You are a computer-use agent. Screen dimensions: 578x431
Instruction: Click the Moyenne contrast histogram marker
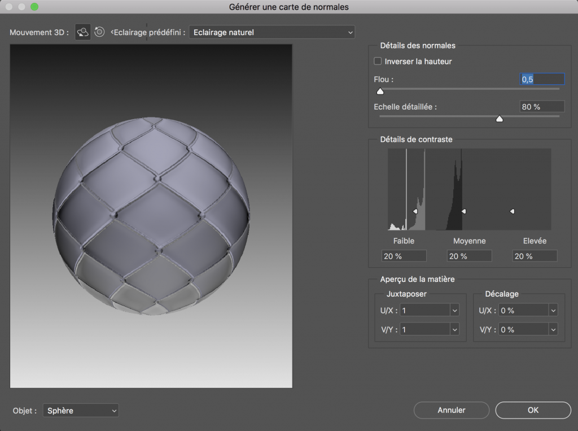click(463, 211)
